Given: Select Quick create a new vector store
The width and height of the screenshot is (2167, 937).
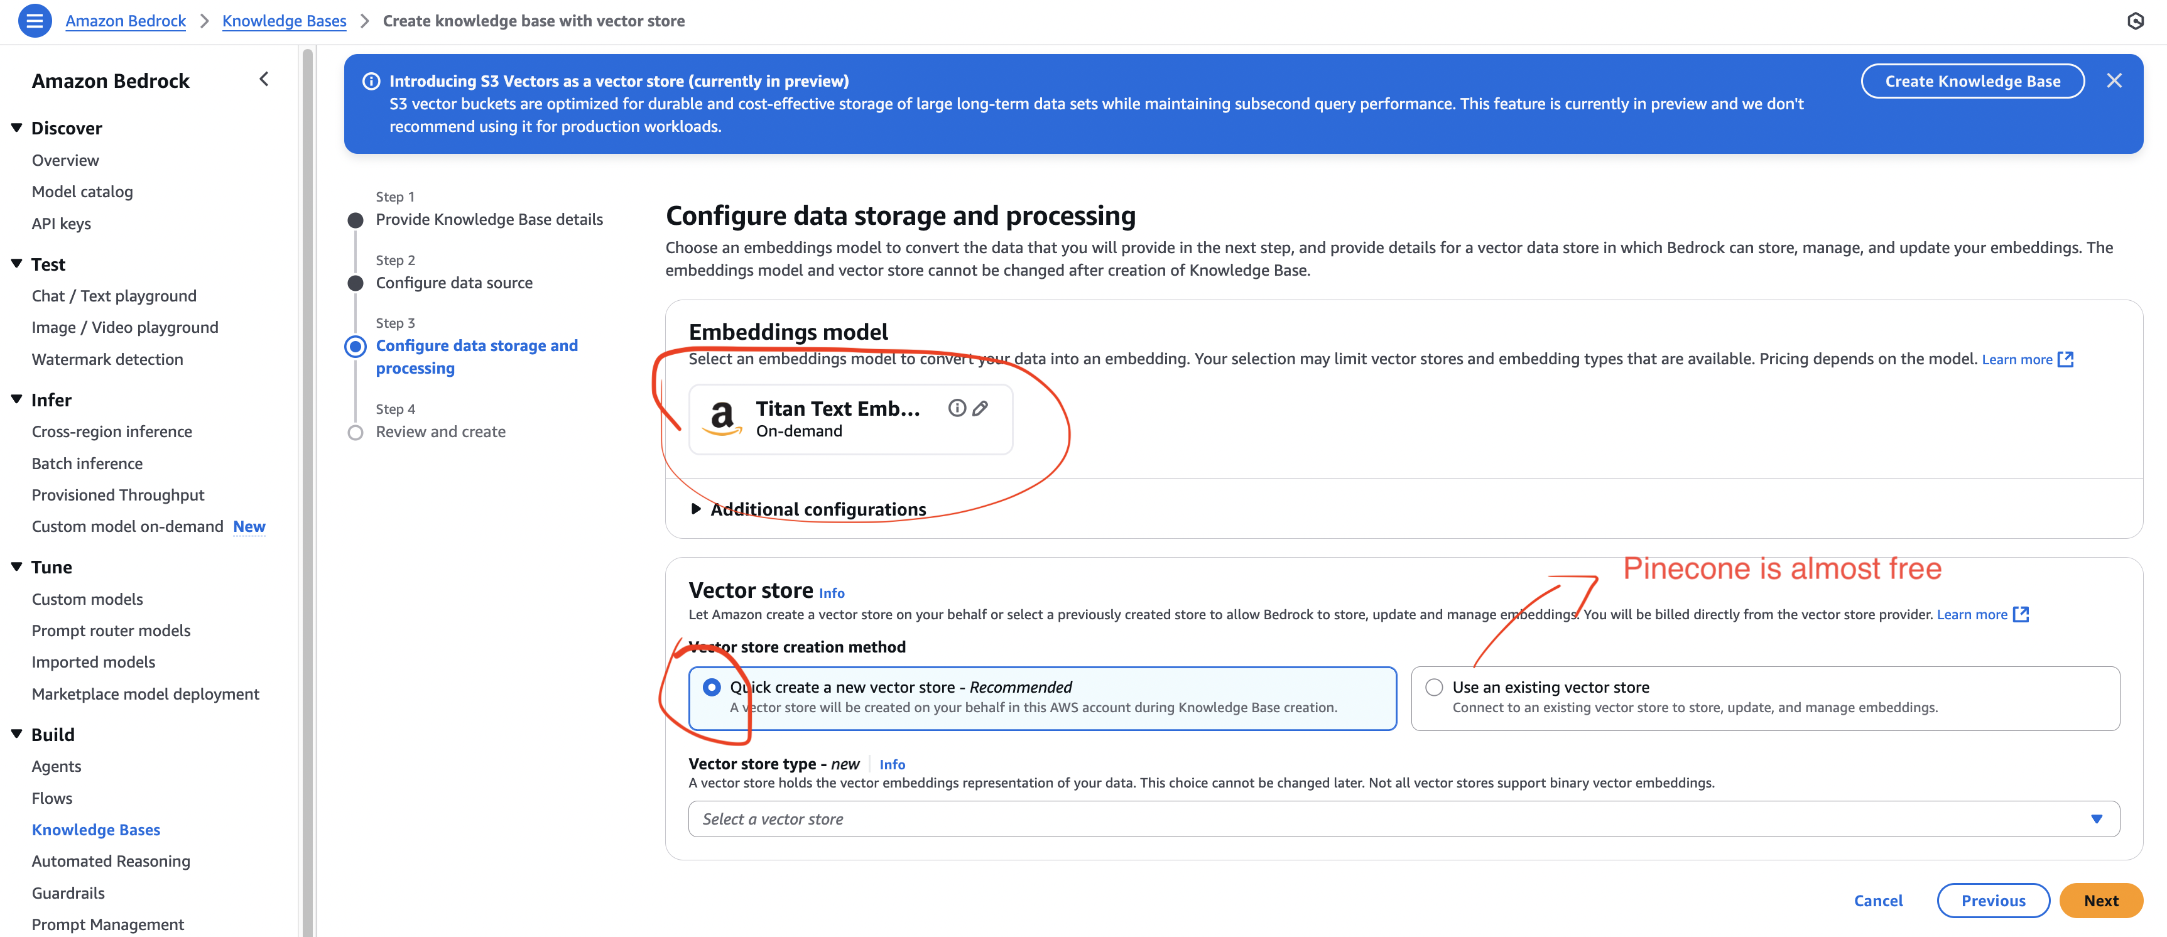Looking at the screenshot, I should tap(712, 687).
